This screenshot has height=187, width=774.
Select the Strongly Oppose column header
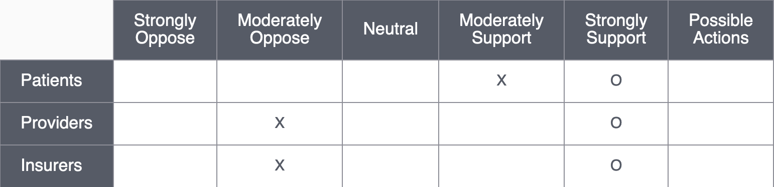pos(165,29)
